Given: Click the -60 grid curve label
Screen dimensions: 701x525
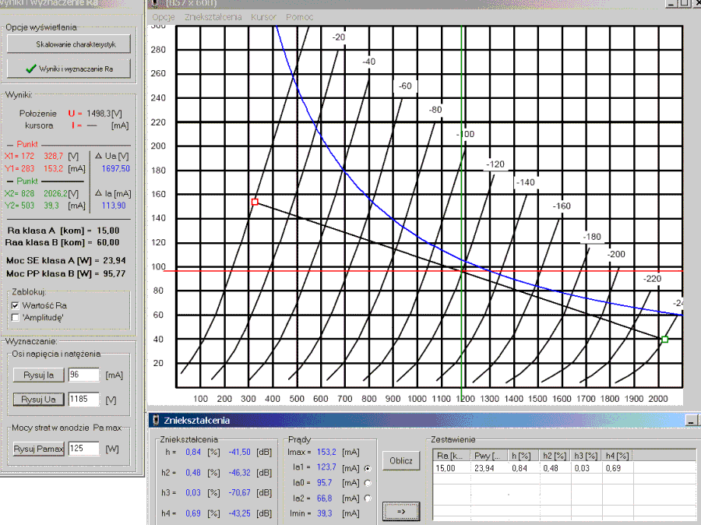Looking at the screenshot, I should [x=405, y=86].
